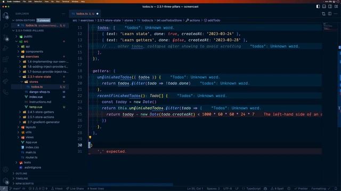Toggle the secondary side bar layout icon
Screen dimensions: 341x191
pyautogui.click(x=330, y=6)
